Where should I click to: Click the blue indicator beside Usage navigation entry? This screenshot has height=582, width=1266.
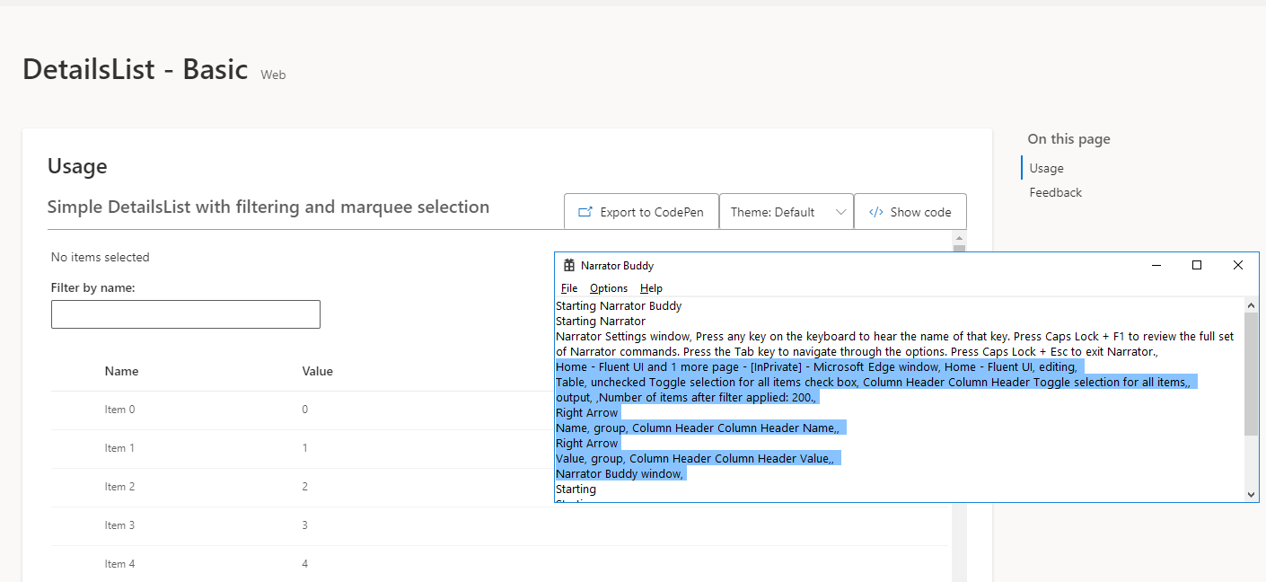click(1023, 167)
